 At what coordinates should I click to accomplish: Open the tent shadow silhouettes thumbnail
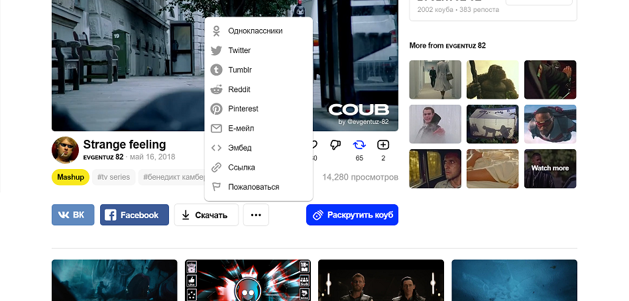(x=492, y=124)
